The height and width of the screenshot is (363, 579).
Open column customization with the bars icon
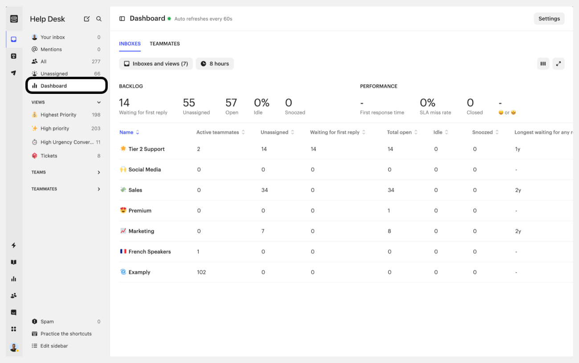point(543,64)
